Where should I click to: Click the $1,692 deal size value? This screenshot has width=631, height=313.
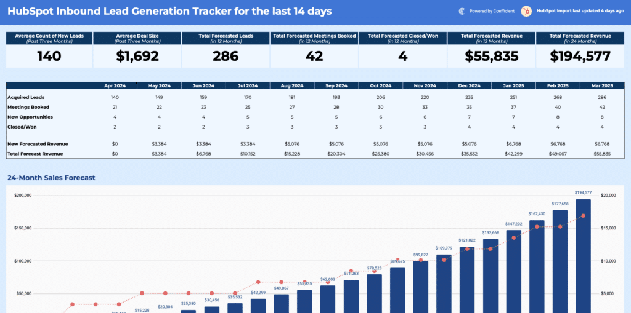[x=137, y=56]
